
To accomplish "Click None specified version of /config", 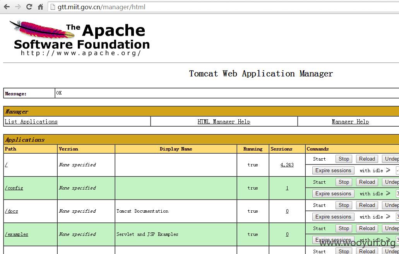I will (77, 188).
